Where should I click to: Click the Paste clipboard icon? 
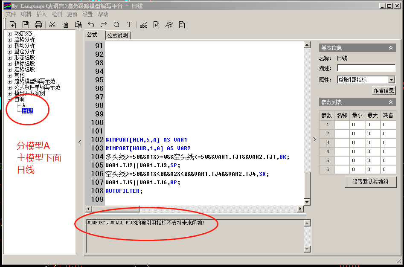tap(78, 25)
